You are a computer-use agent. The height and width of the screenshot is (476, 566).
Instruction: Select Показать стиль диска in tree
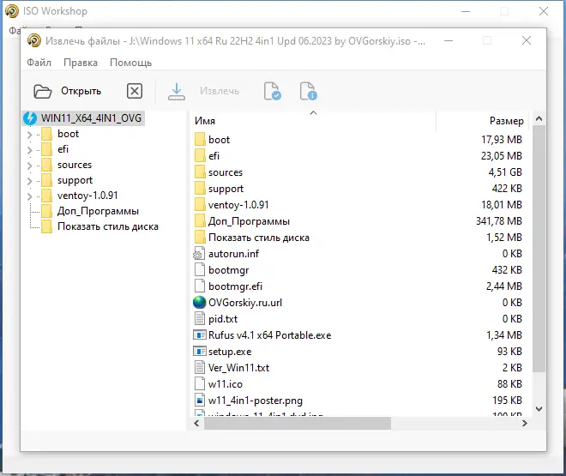tap(108, 226)
